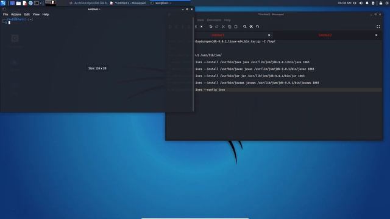Screen dimensions: 390x219
Task: Click the terminal command prompt cursor
Action: (x=10, y=23)
